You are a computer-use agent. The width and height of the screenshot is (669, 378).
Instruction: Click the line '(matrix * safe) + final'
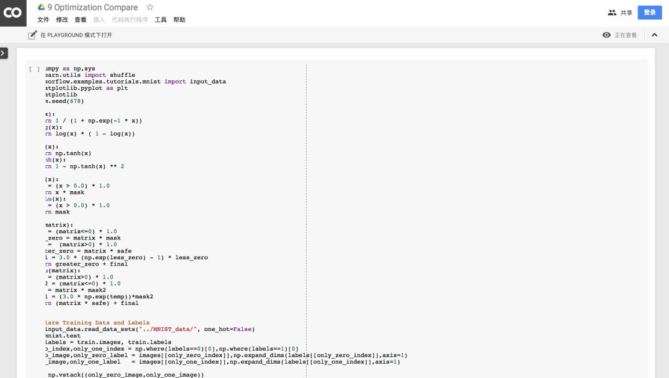(92, 303)
